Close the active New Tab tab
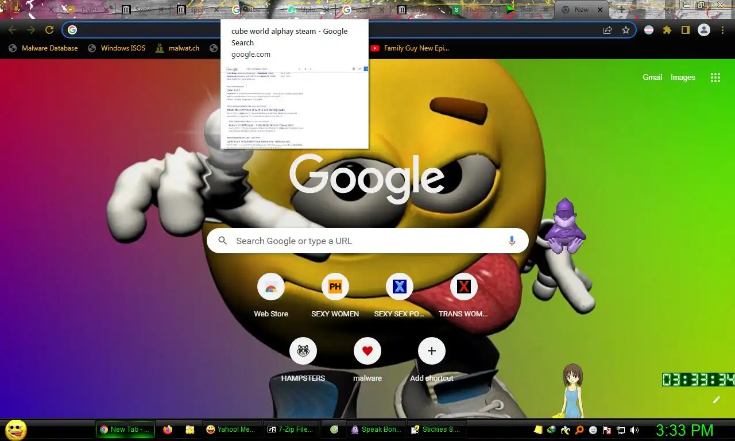This screenshot has height=441, width=735. [x=601, y=10]
